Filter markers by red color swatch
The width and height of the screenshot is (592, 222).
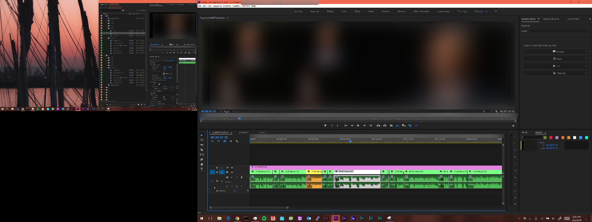pyautogui.click(x=551, y=138)
